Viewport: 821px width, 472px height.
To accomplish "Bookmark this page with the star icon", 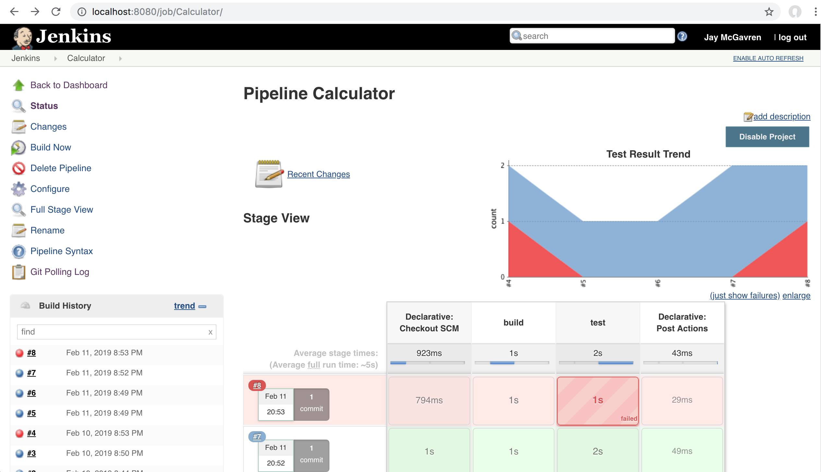I will click(x=769, y=12).
